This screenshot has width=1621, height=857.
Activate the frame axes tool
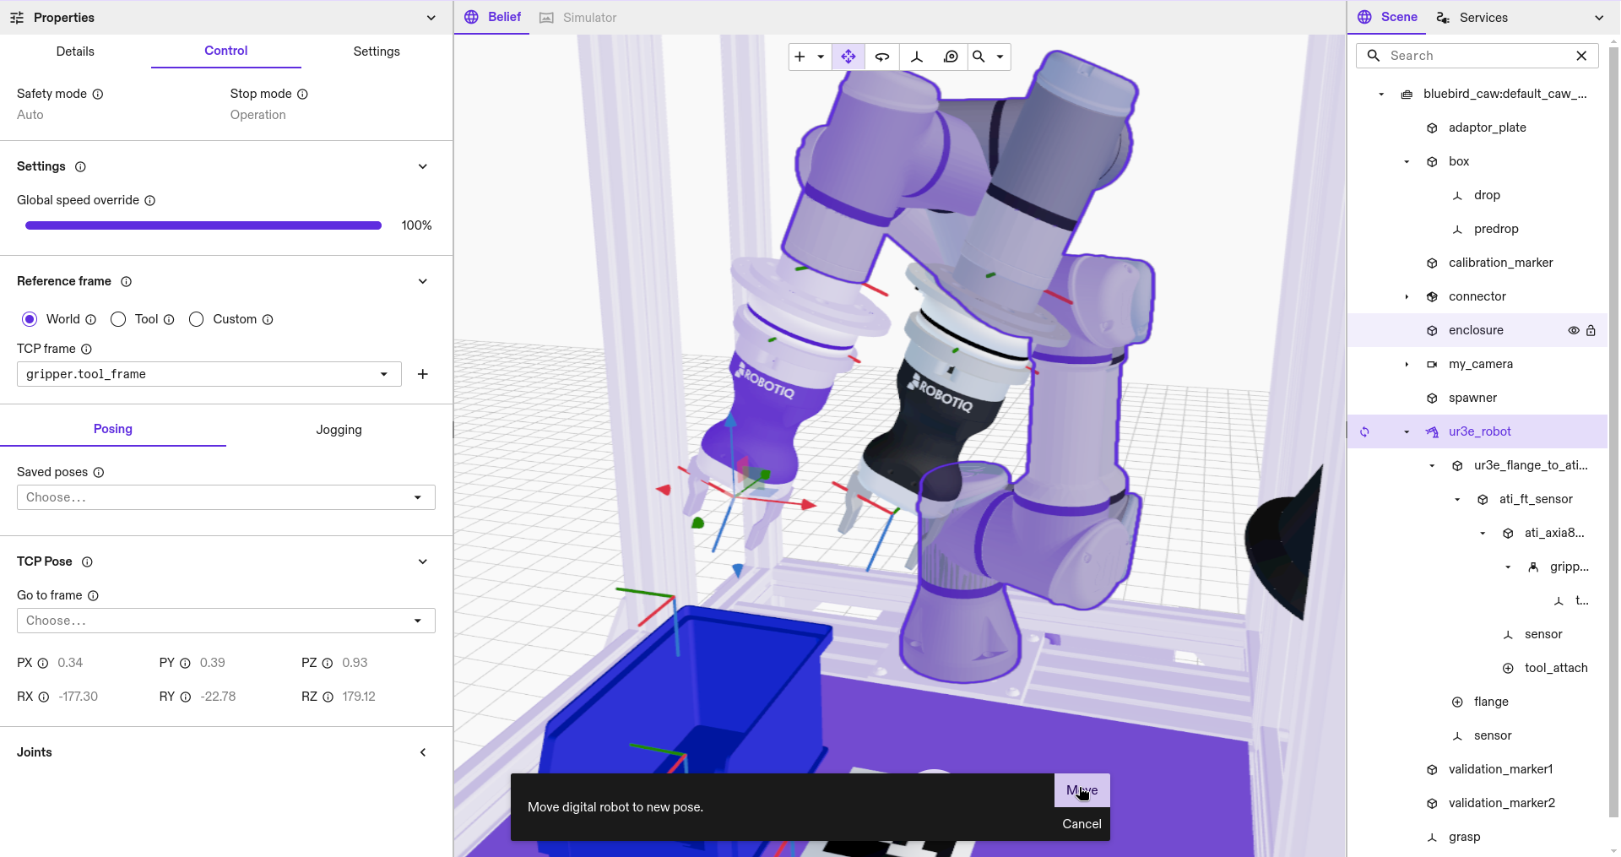(917, 57)
